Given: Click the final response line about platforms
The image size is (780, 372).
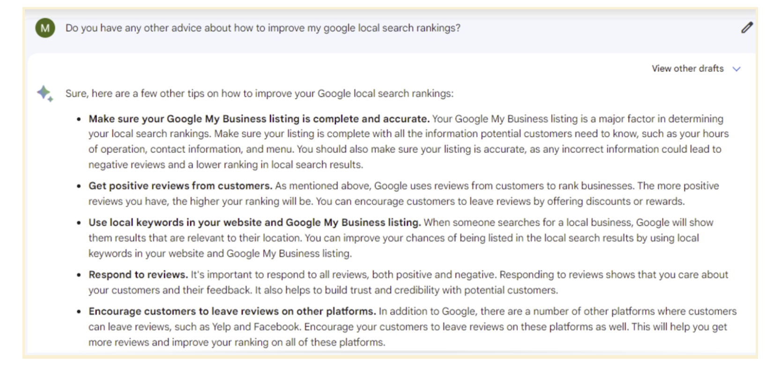Looking at the screenshot, I should point(236,342).
